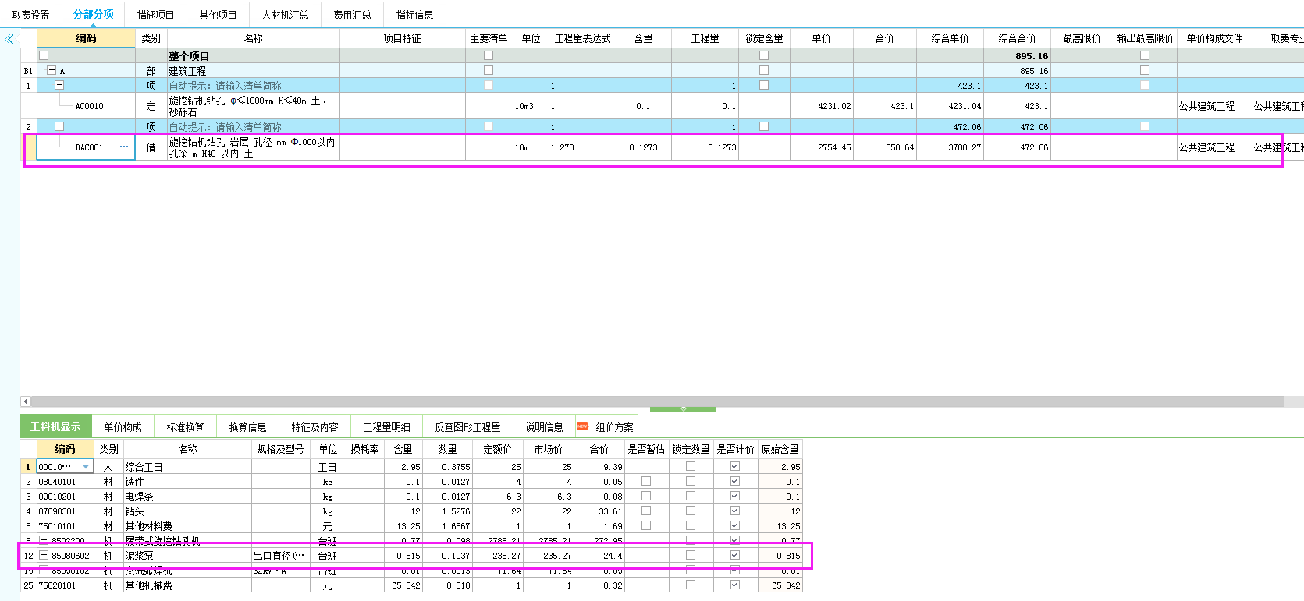
Task: Toggle 锁定数量 checkbox for 泥浆泵 row
Action: point(691,555)
